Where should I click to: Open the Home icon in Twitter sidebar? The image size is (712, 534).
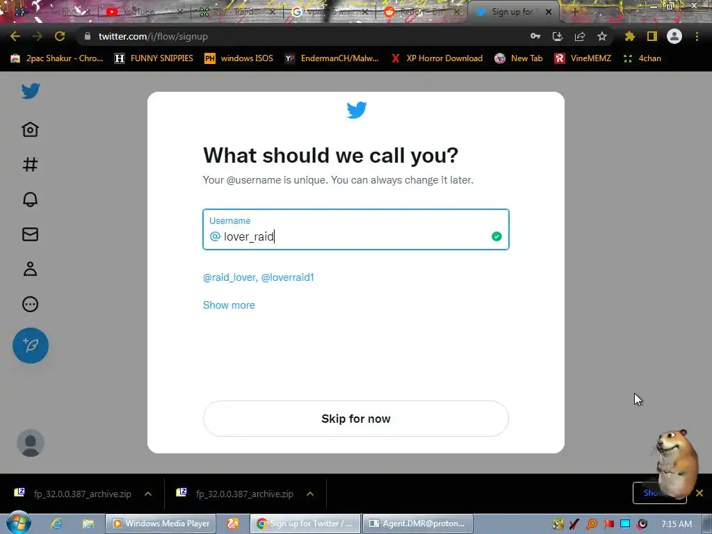(31, 129)
